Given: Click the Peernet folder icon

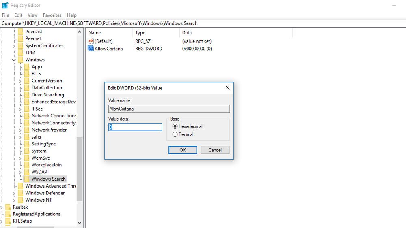Looking at the screenshot, I should click(x=20, y=38).
